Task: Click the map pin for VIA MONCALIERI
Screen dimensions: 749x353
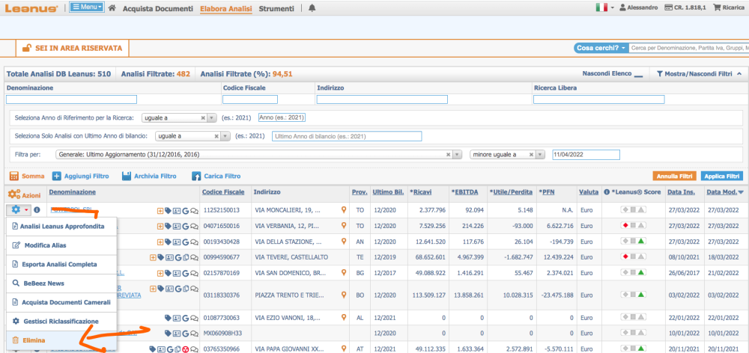Action: point(345,210)
